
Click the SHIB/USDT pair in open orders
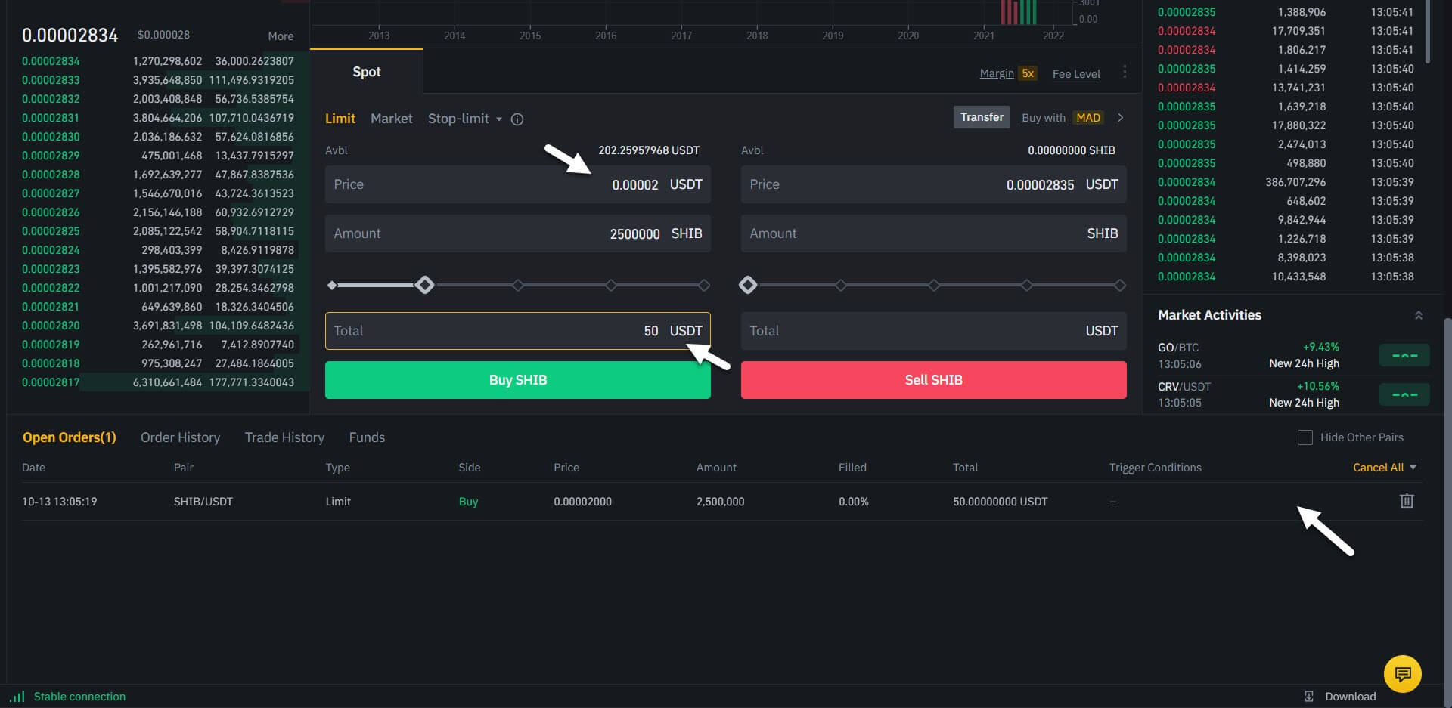[203, 502]
